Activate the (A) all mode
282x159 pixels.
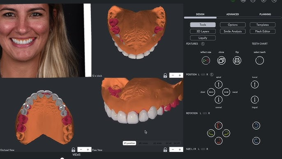coord(169,143)
